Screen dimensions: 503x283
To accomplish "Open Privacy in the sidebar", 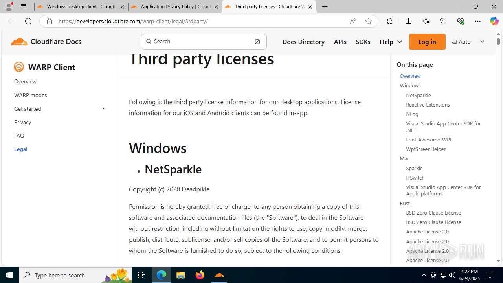I will click(x=22, y=122).
